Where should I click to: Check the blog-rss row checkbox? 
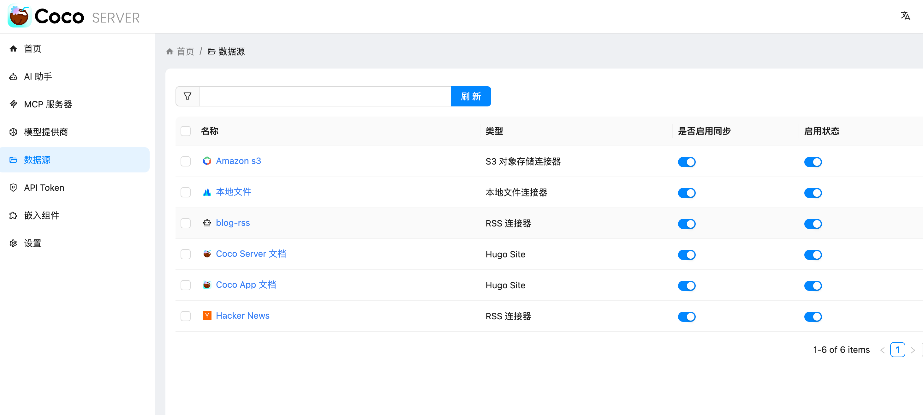click(x=186, y=223)
